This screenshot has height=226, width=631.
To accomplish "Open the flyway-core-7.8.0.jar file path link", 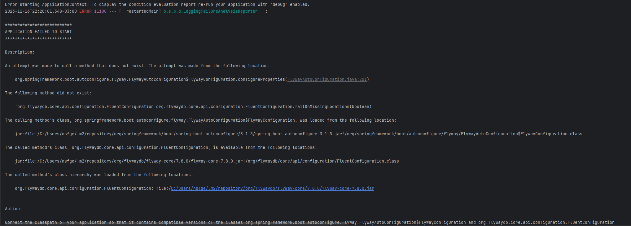I will [272, 189].
